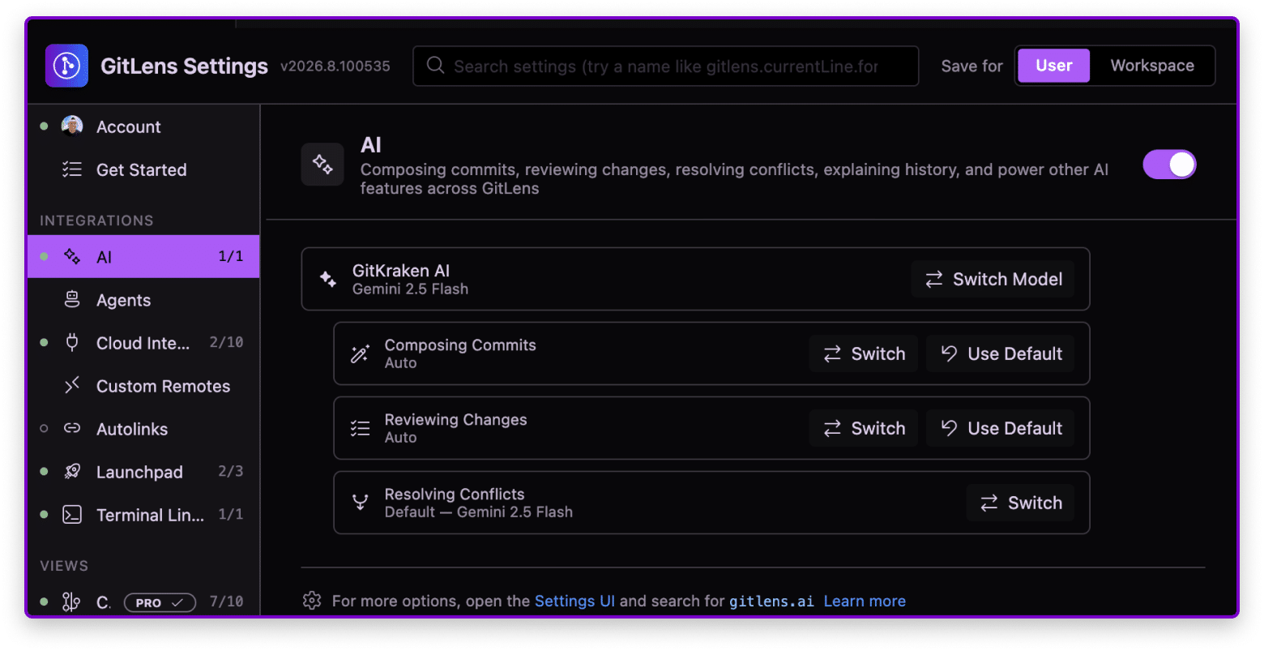Click the GitLens logo icon

click(x=66, y=66)
